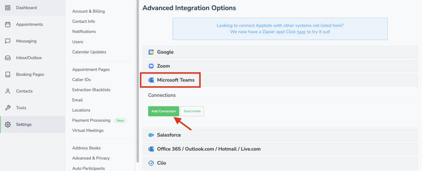Click the Office 365 Outlook icon
422x171 pixels.
click(151, 149)
